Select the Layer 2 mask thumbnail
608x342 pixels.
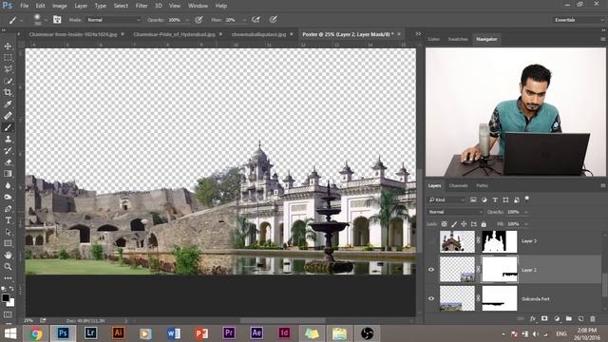(x=500, y=270)
